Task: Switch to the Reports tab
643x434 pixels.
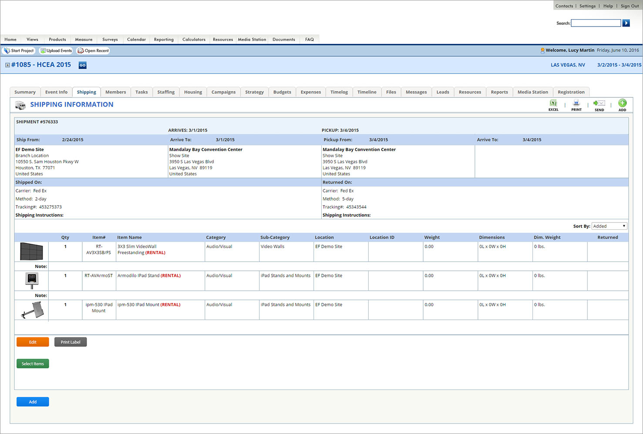Action: point(499,92)
